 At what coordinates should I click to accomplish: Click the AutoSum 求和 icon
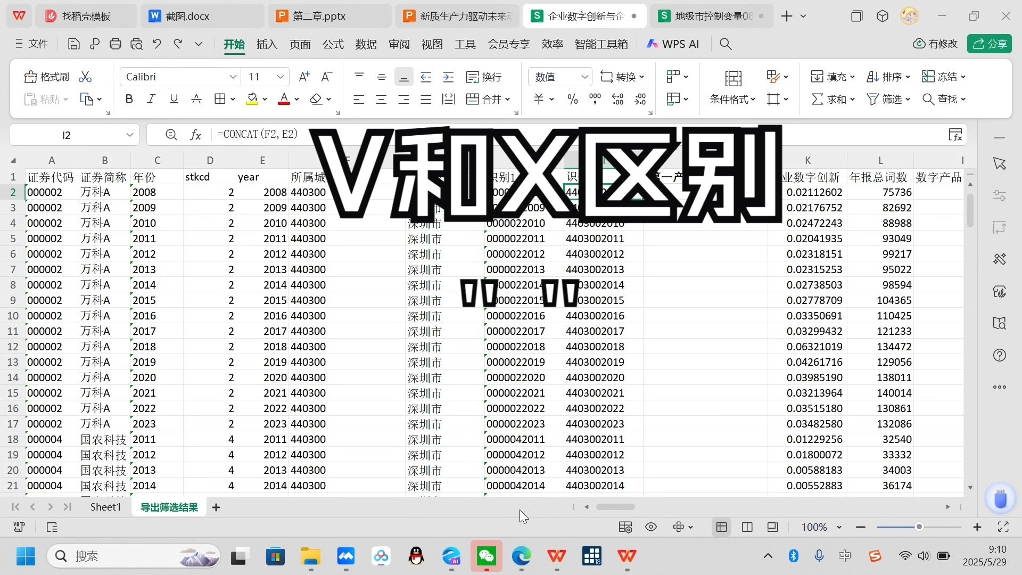829,99
